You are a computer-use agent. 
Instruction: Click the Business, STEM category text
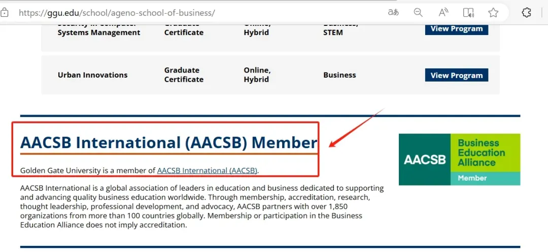(340, 28)
